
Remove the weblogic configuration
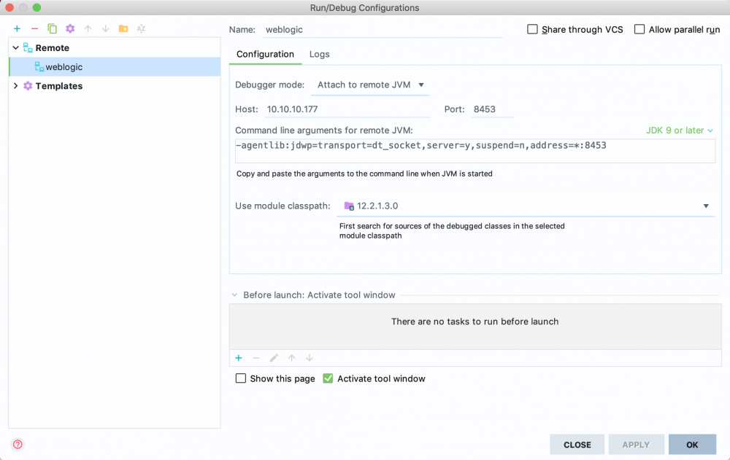point(34,28)
